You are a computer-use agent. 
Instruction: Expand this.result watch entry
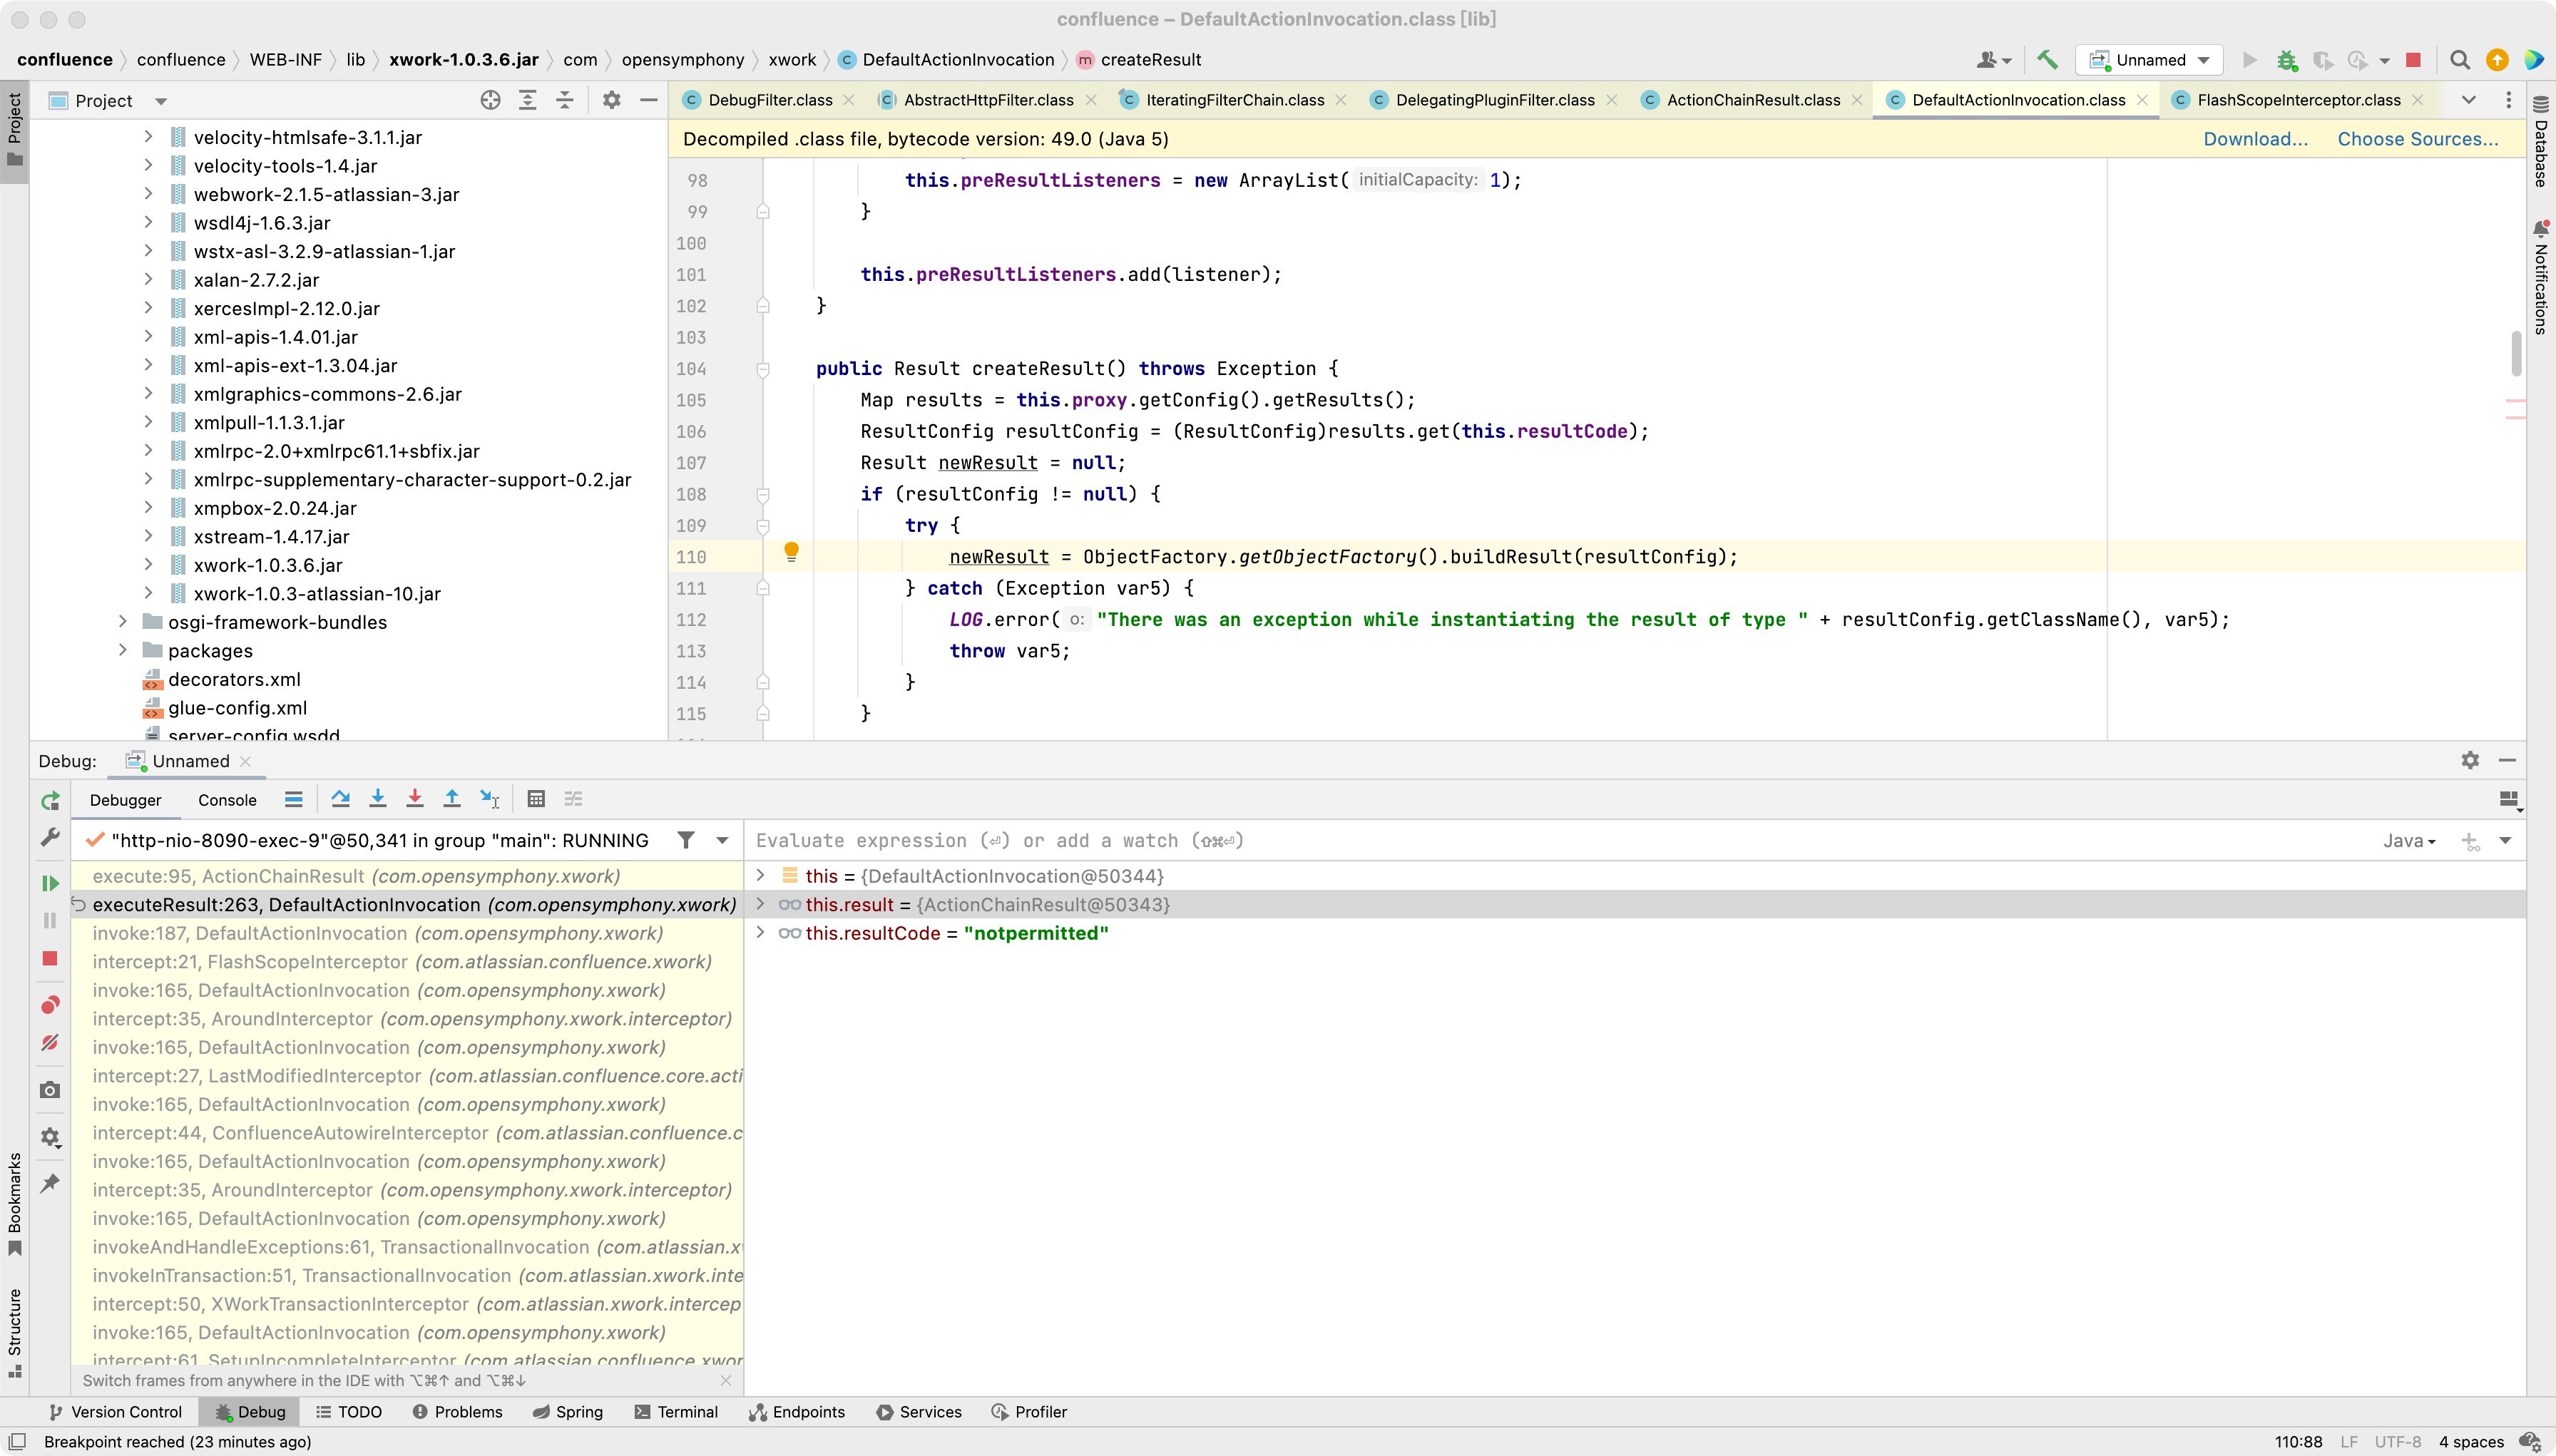click(x=760, y=904)
